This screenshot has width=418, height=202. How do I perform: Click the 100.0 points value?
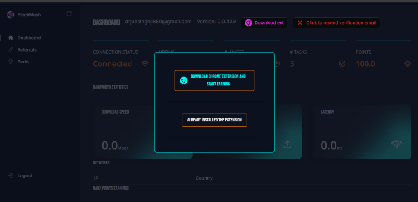point(365,64)
